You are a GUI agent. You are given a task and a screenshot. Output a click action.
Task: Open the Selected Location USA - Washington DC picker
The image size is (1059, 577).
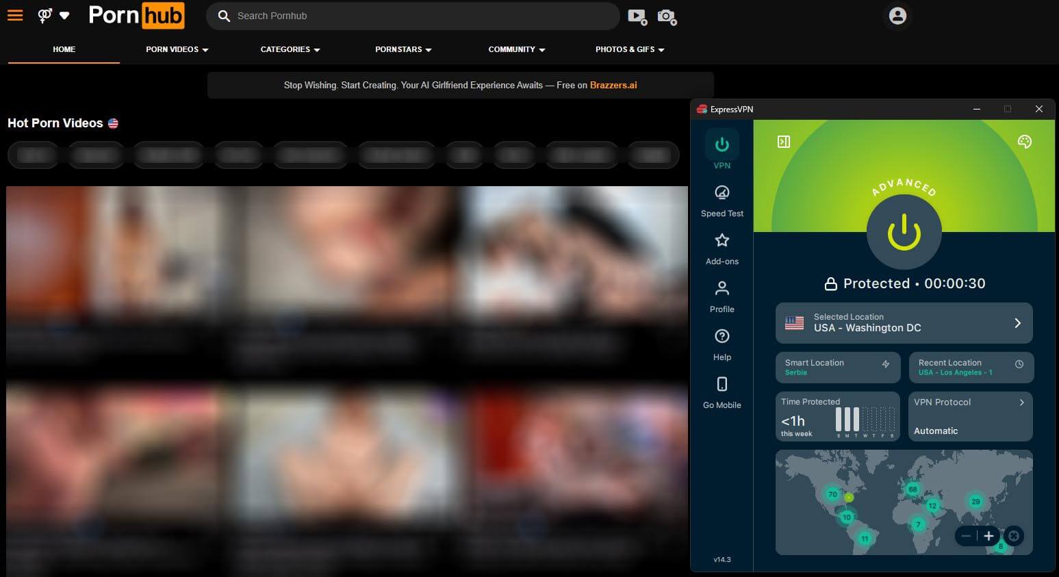click(x=904, y=323)
